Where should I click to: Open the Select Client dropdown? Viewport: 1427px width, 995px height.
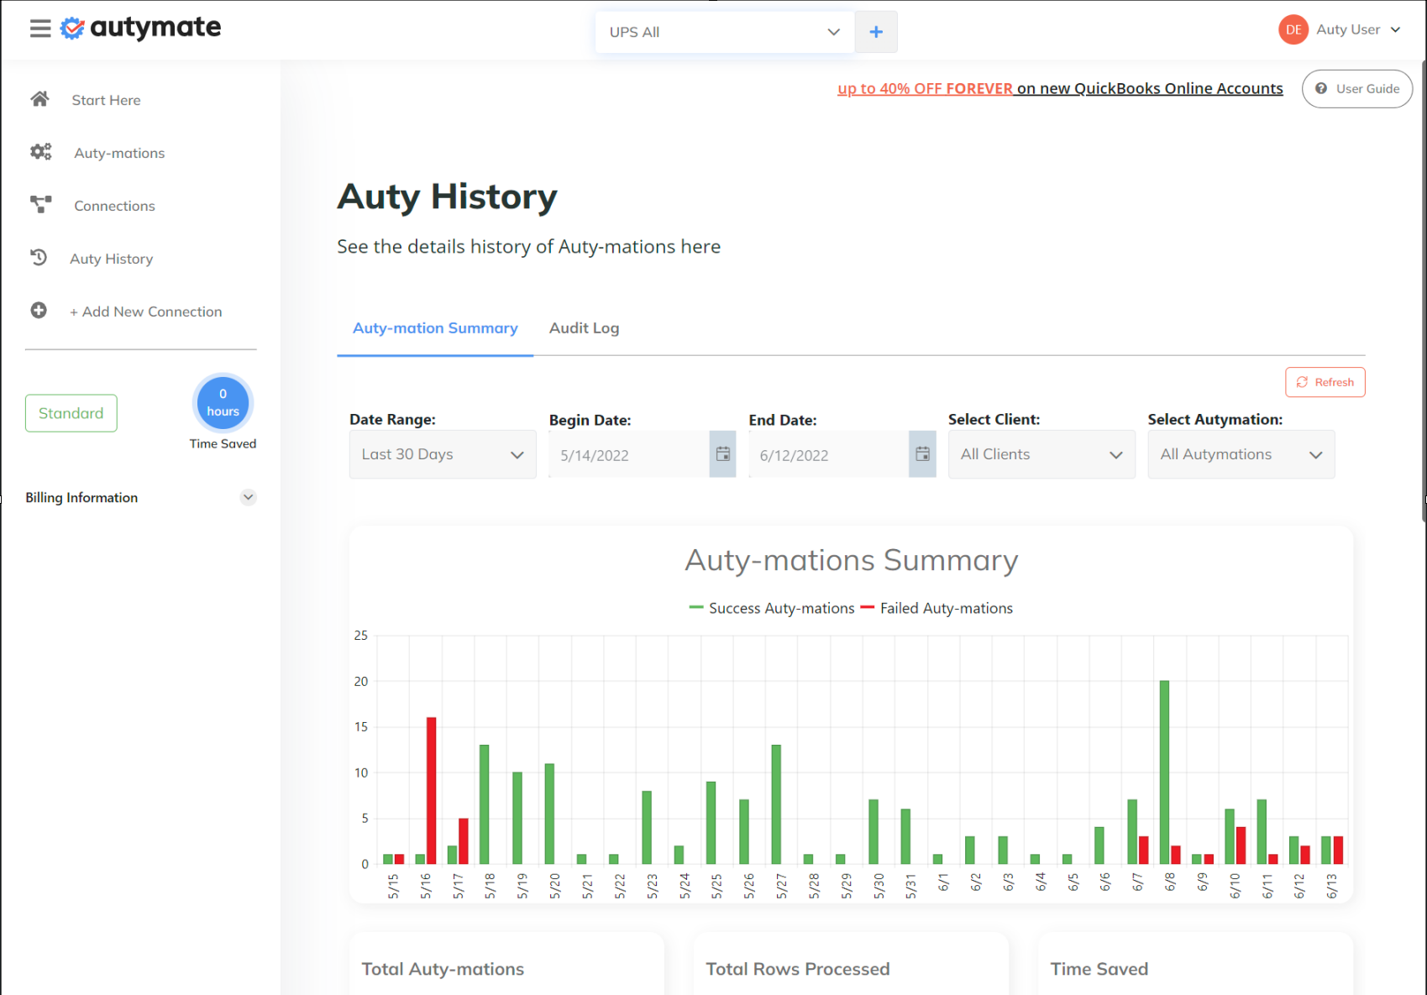tap(1041, 454)
